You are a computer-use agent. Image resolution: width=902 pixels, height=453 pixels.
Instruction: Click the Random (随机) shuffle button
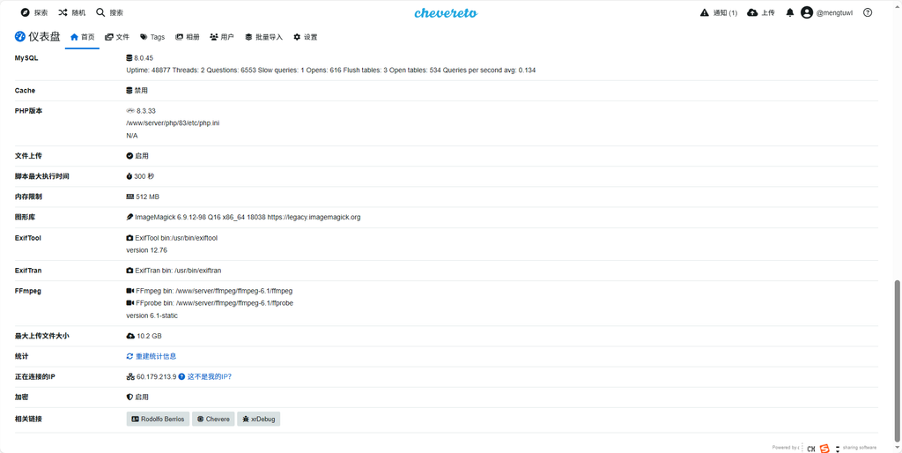pyautogui.click(x=72, y=12)
